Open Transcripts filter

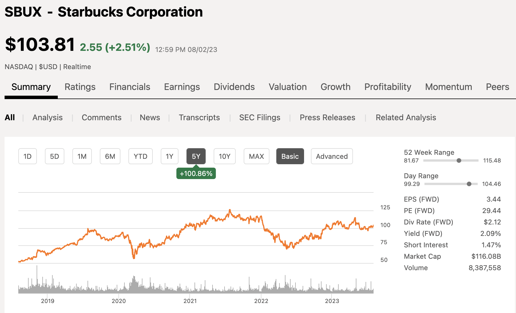point(199,117)
